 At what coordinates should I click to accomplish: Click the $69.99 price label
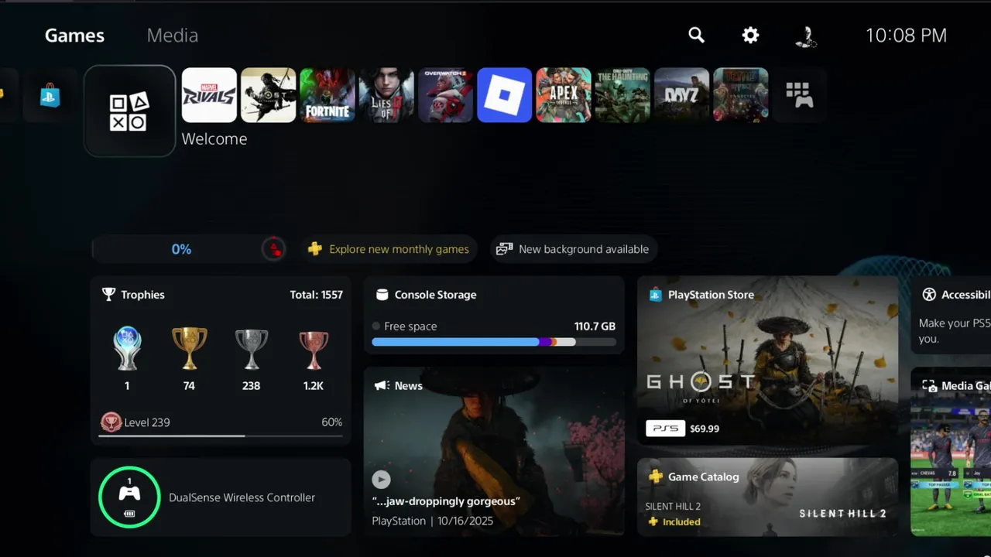pyautogui.click(x=705, y=429)
